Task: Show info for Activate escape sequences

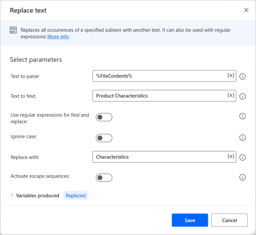Action: point(242,177)
